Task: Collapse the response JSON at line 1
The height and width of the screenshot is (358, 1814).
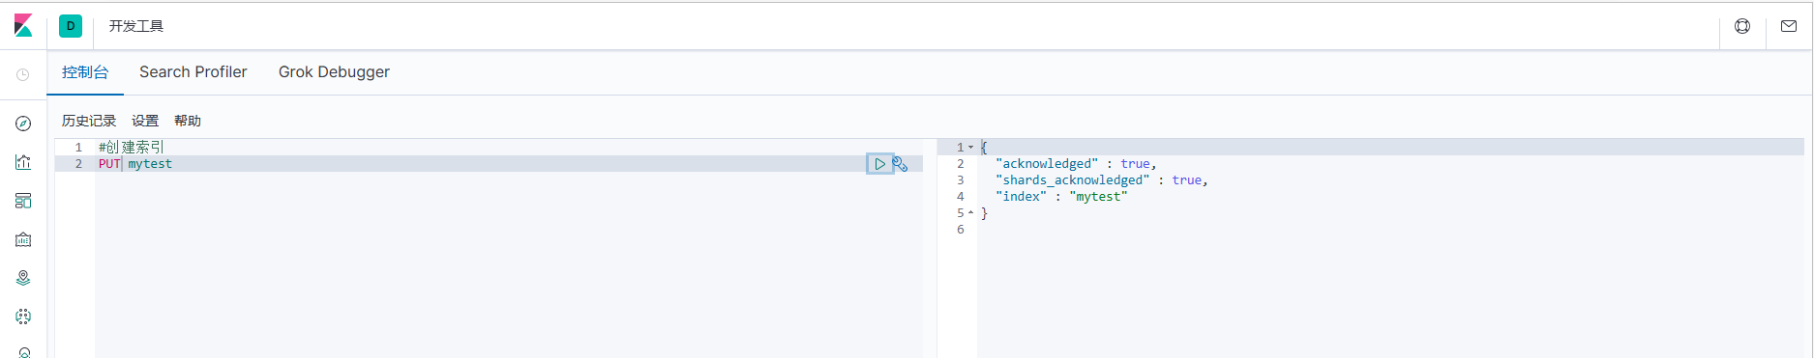Action: pyautogui.click(x=970, y=148)
